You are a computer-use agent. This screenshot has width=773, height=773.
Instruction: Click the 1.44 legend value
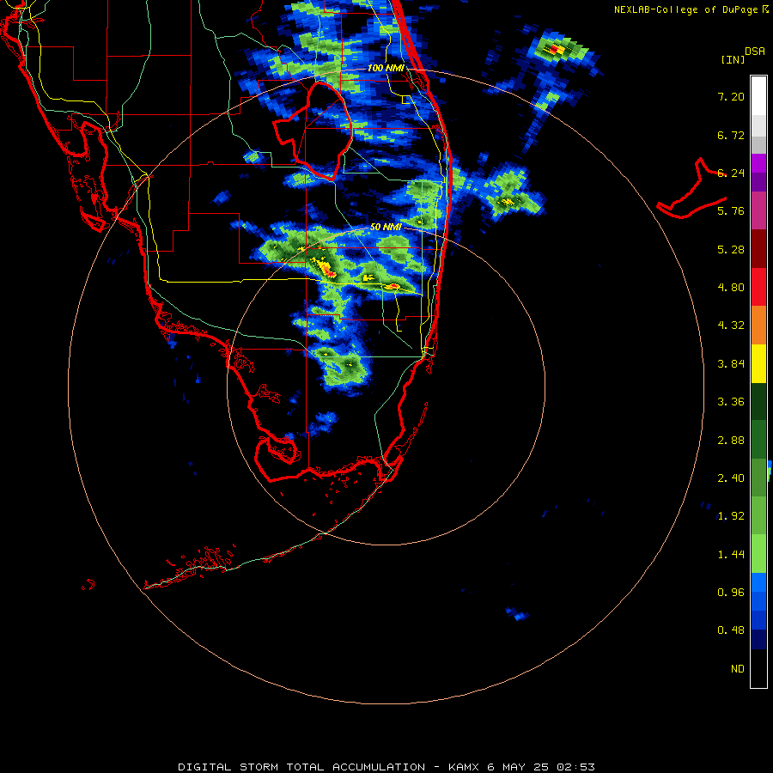(731, 555)
